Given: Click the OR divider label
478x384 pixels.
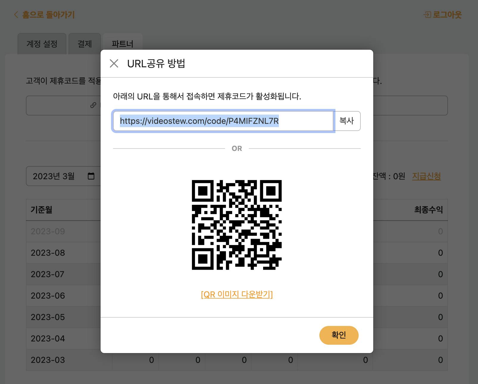Looking at the screenshot, I should click(x=237, y=149).
